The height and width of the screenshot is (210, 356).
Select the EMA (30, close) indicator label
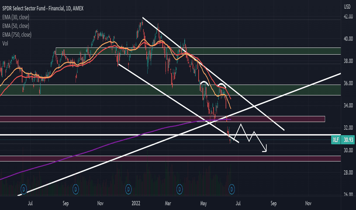pyautogui.click(x=16, y=17)
